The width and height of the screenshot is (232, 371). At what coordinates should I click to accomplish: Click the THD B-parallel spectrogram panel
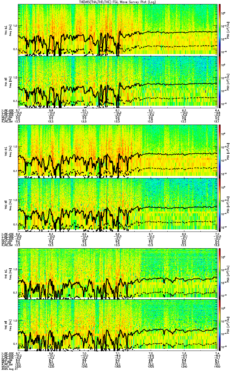pyautogui.click(x=118, y=205)
